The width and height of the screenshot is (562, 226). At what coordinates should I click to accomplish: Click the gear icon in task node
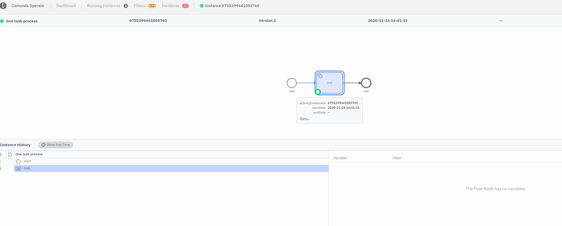point(320,76)
